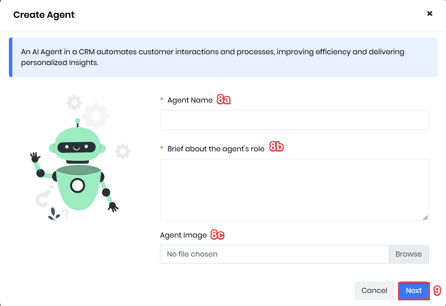Click the large gear behind the robot
This screenshot has width=446, height=306.
pyautogui.click(x=96, y=116)
